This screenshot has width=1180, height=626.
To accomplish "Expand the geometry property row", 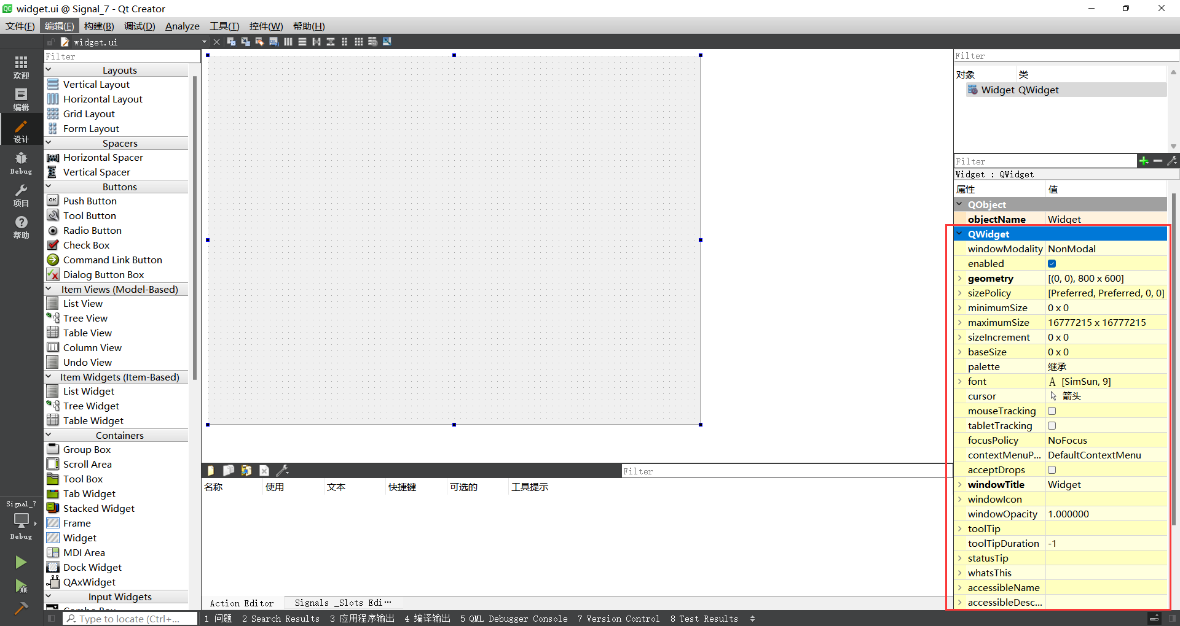I will pos(959,279).
